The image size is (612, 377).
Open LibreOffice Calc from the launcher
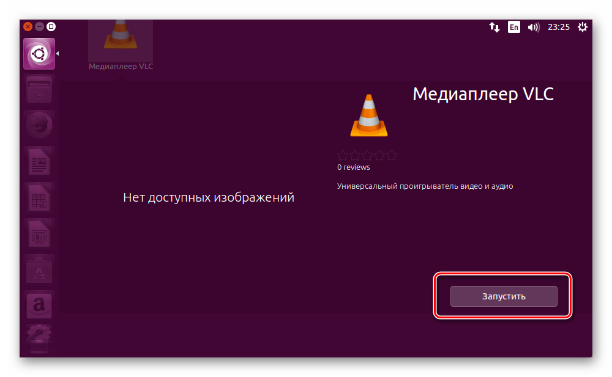tap(39, 197)
